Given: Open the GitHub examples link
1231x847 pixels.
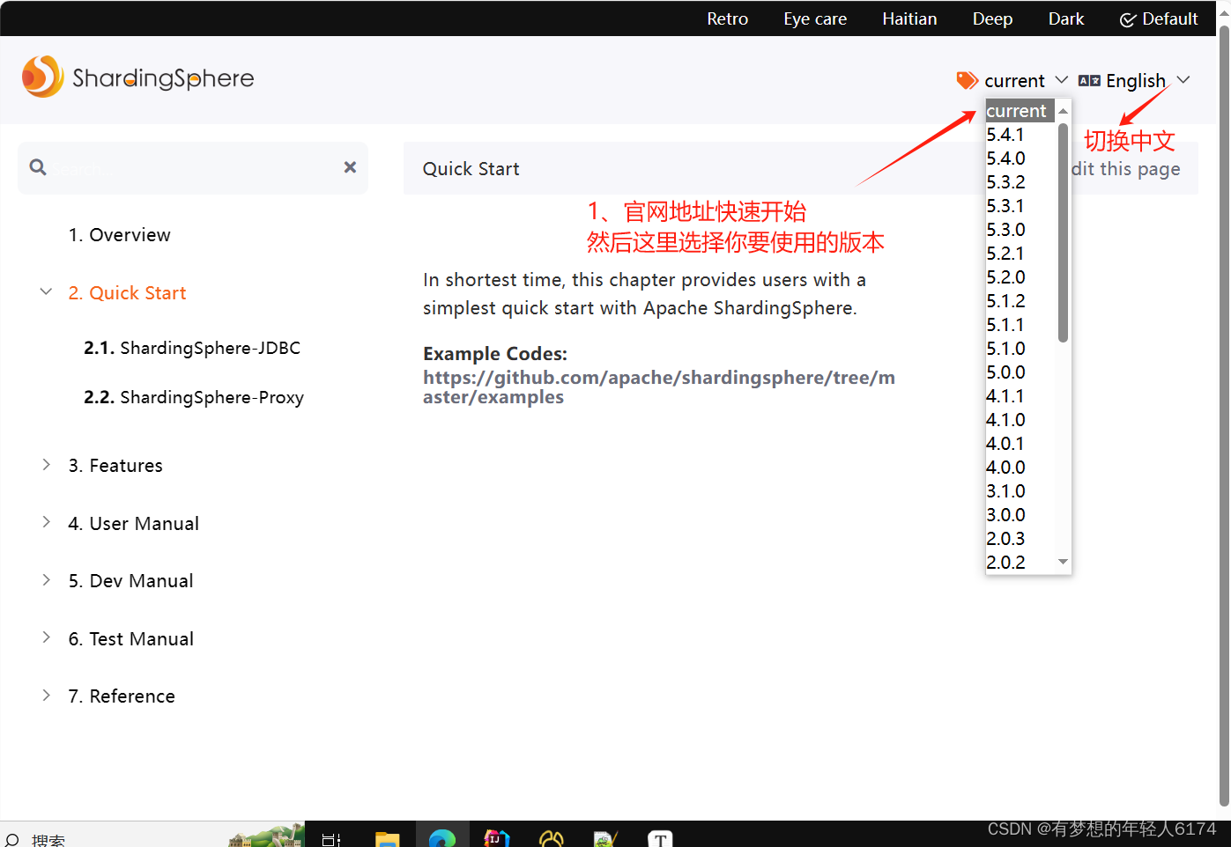Looking at the screenshot, I should 659,387.
